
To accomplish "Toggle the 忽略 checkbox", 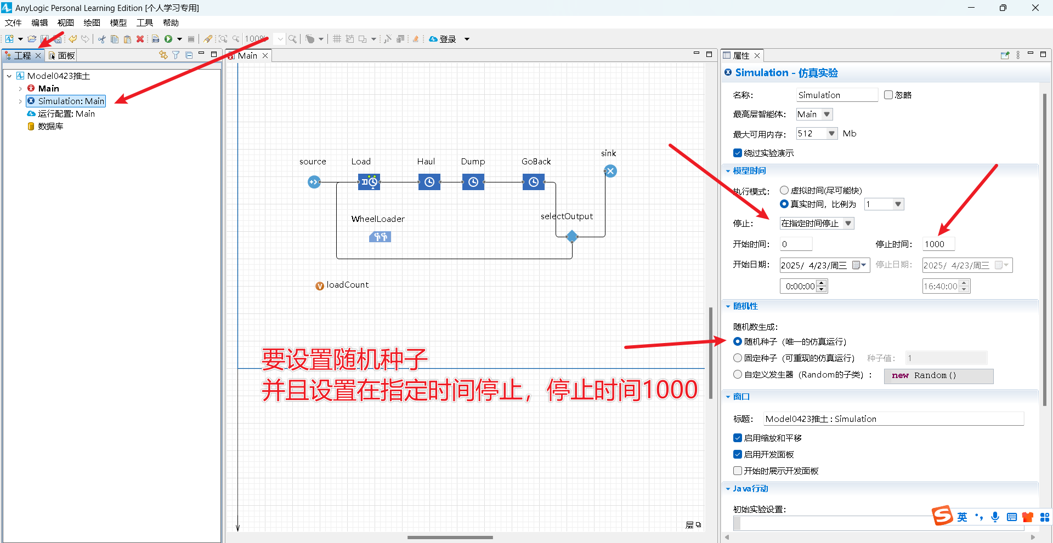I will click(888, 95).
